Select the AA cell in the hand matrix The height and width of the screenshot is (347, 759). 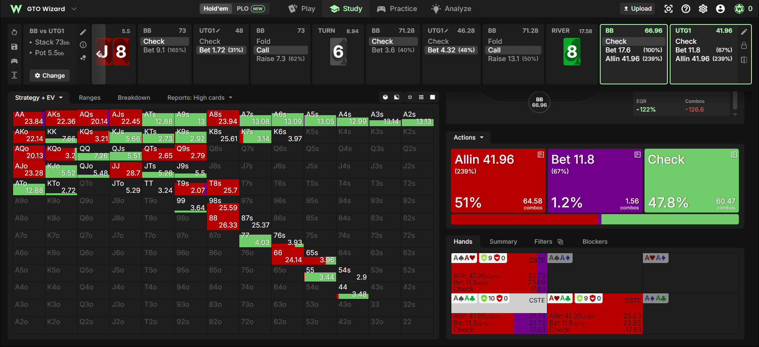click(29, 118)
